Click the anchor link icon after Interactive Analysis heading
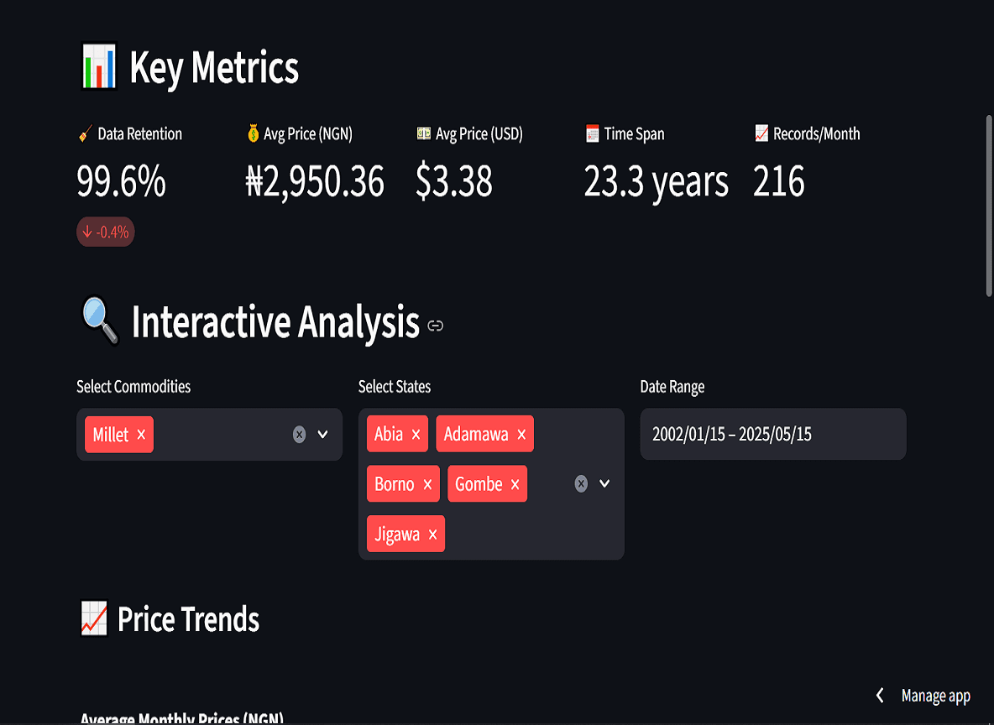994x725 pixels. (435, 326)
